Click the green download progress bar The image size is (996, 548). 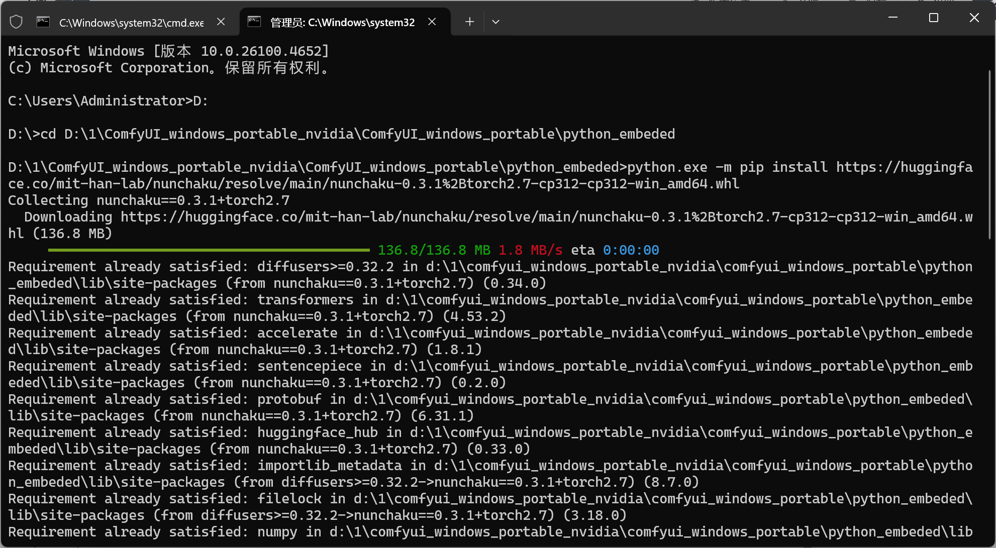209,250
